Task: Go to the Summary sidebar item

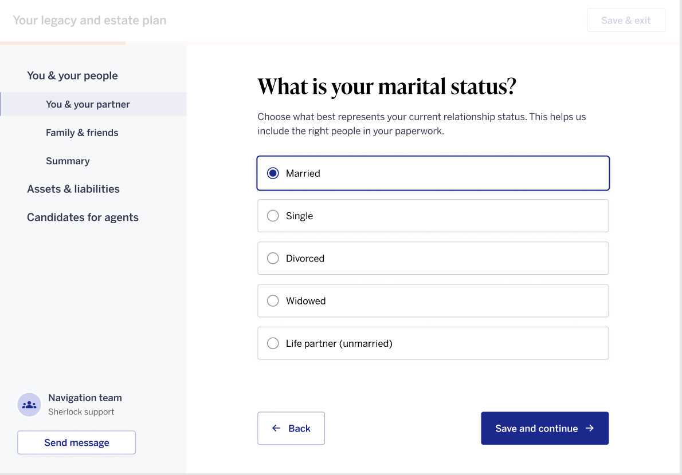Action: (x=68, y=161)
